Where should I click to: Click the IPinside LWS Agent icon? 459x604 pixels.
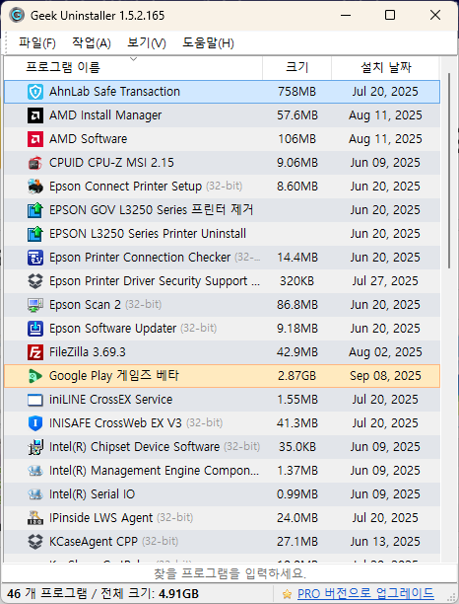click(35, 518)
